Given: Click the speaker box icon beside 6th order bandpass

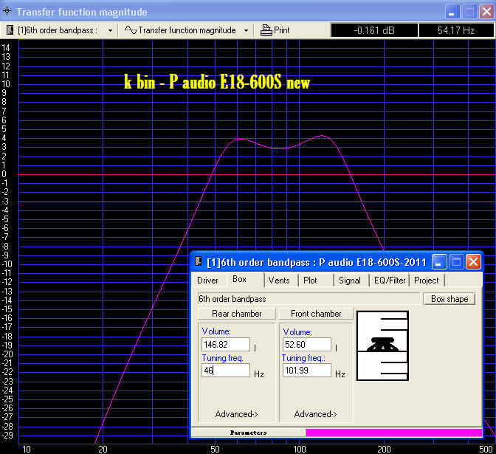Looking at the screenshot, I should pos(10,30).
